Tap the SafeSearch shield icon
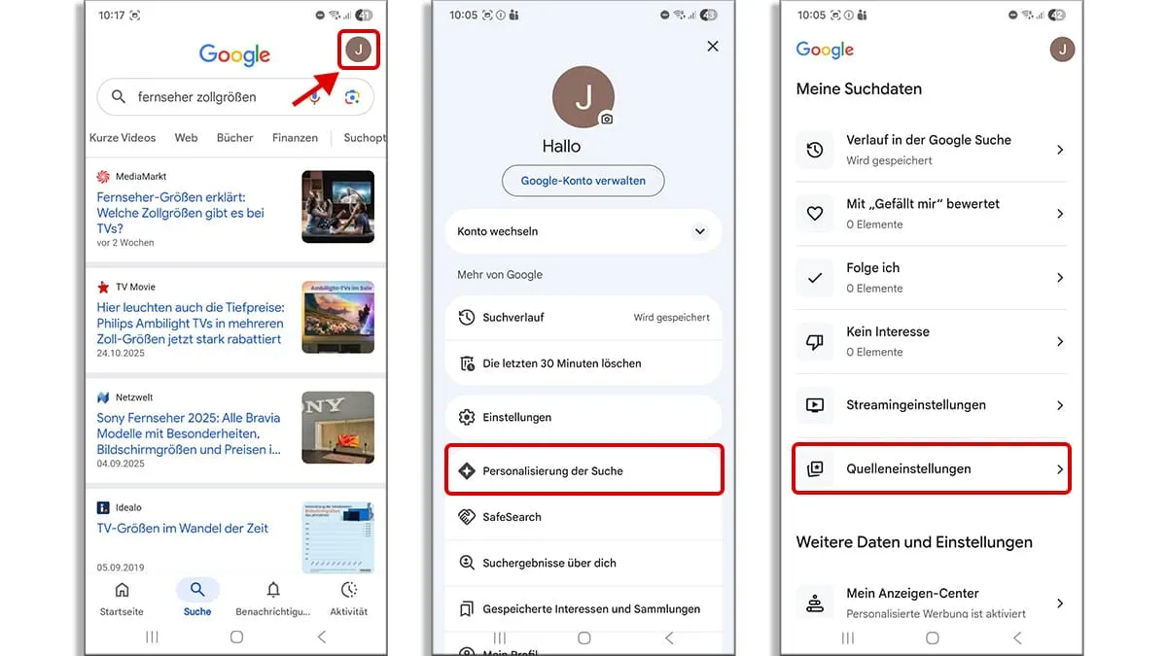This screenshot has width=1167, height=656. (x=466, y=517)
